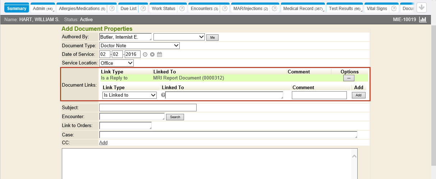
Task: Click the Add link next to CC
Action: pos(103,143)
